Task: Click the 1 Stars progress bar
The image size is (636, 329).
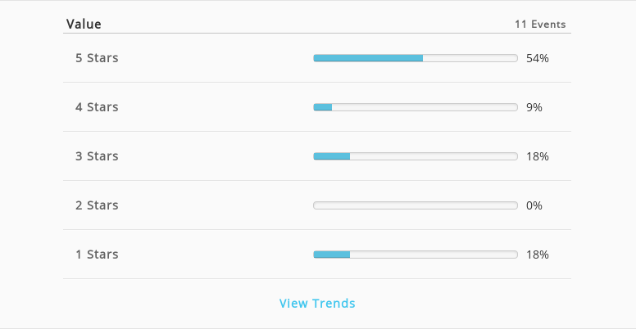Action: point(416,255)
